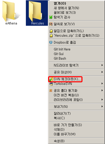
Task: Select "Hercules.zip" 으로 압축하기(Q) entry
Action: [76, 35]
